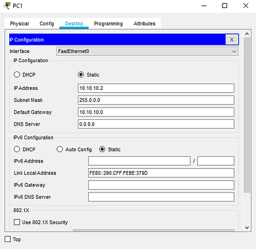This screenshot has width=256, height=249.
Task: Click the IP Address field
Action: tap(156, 88)
